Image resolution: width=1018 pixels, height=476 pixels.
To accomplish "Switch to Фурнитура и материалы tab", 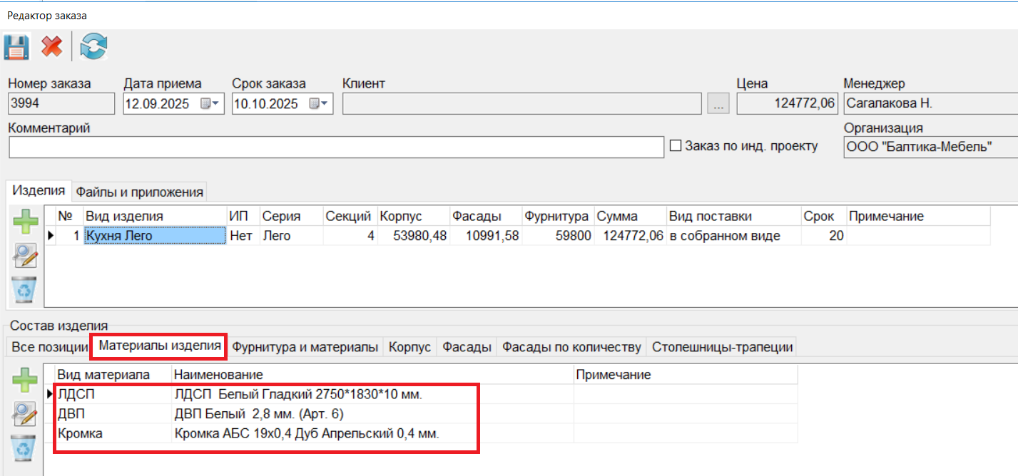I will click(x=305, y=348).
